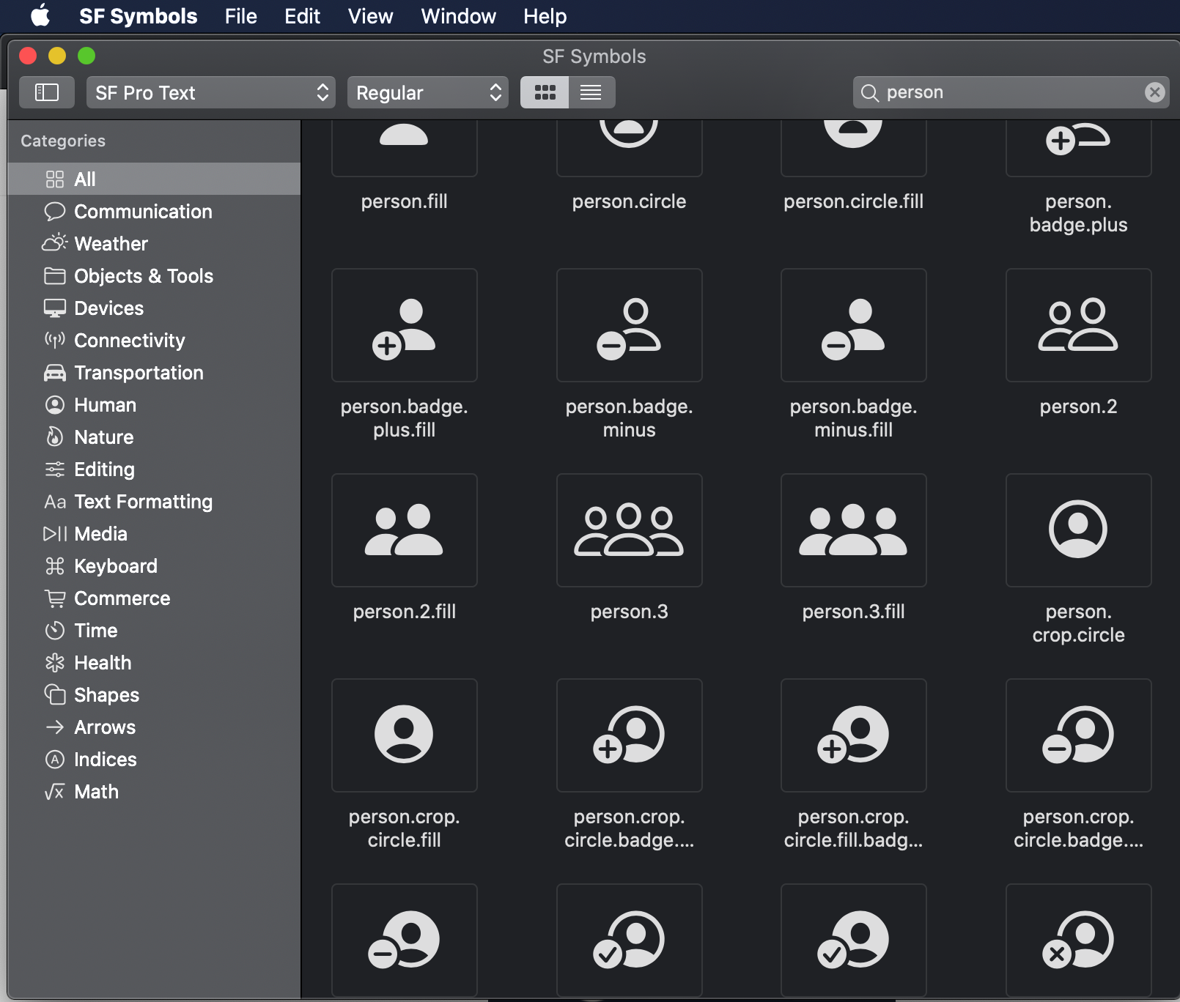Select the Health category
The height and width of the screenshot is (1002, 1180).
point(154,663)
